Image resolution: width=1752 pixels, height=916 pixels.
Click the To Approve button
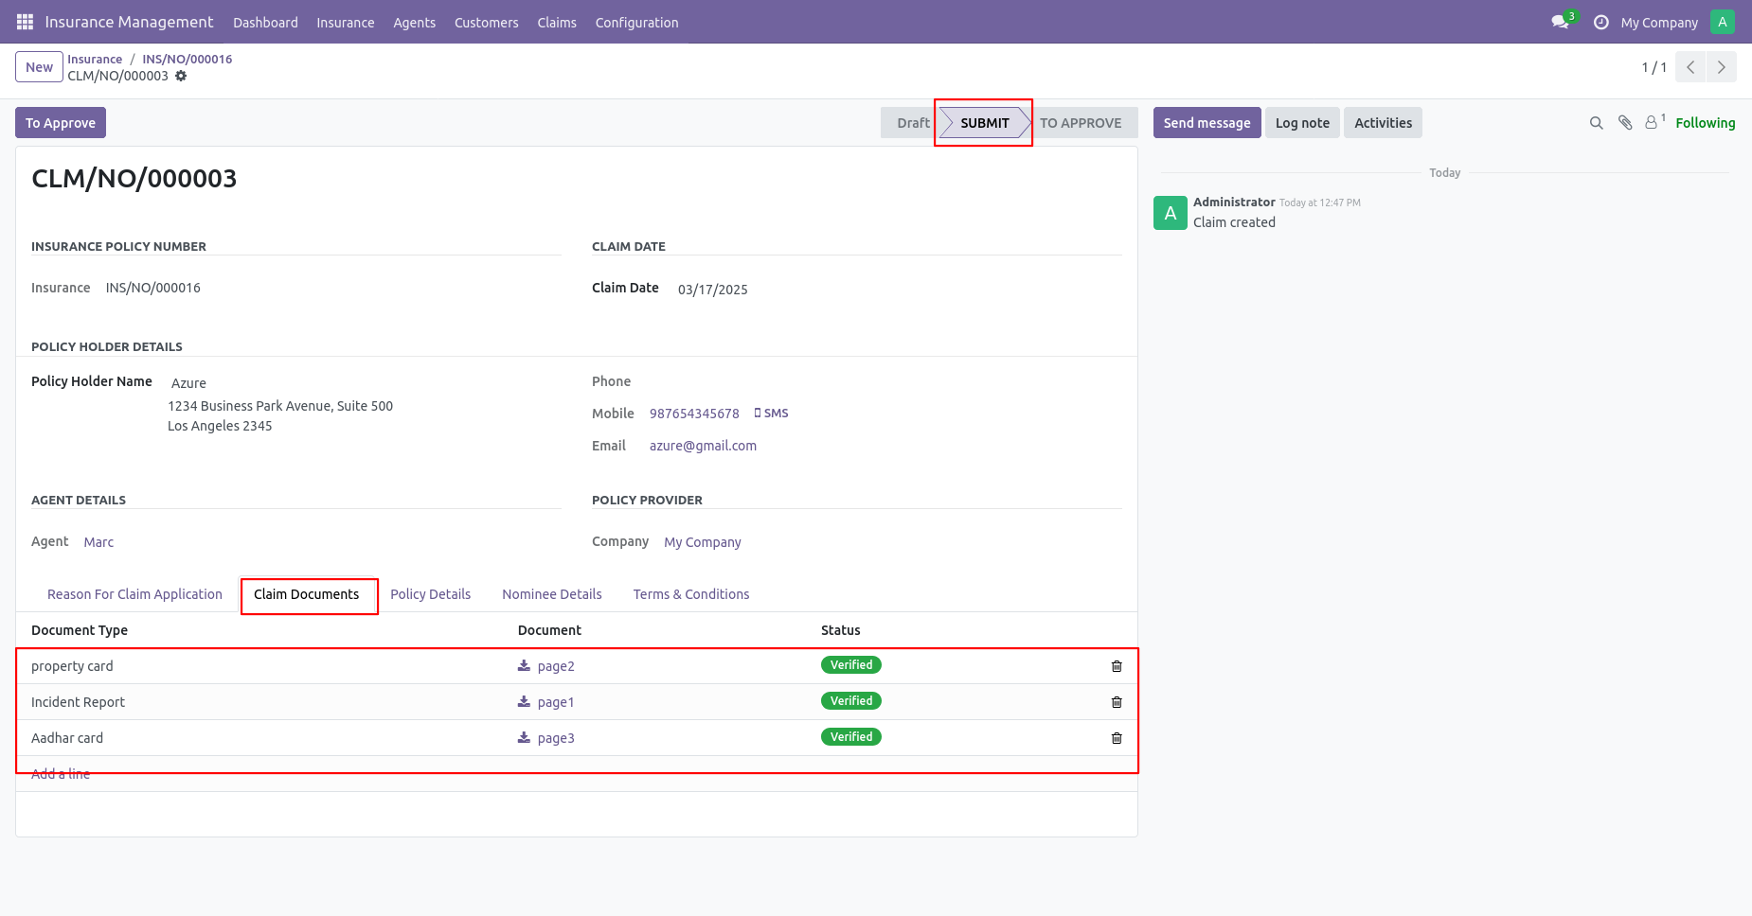61,123
